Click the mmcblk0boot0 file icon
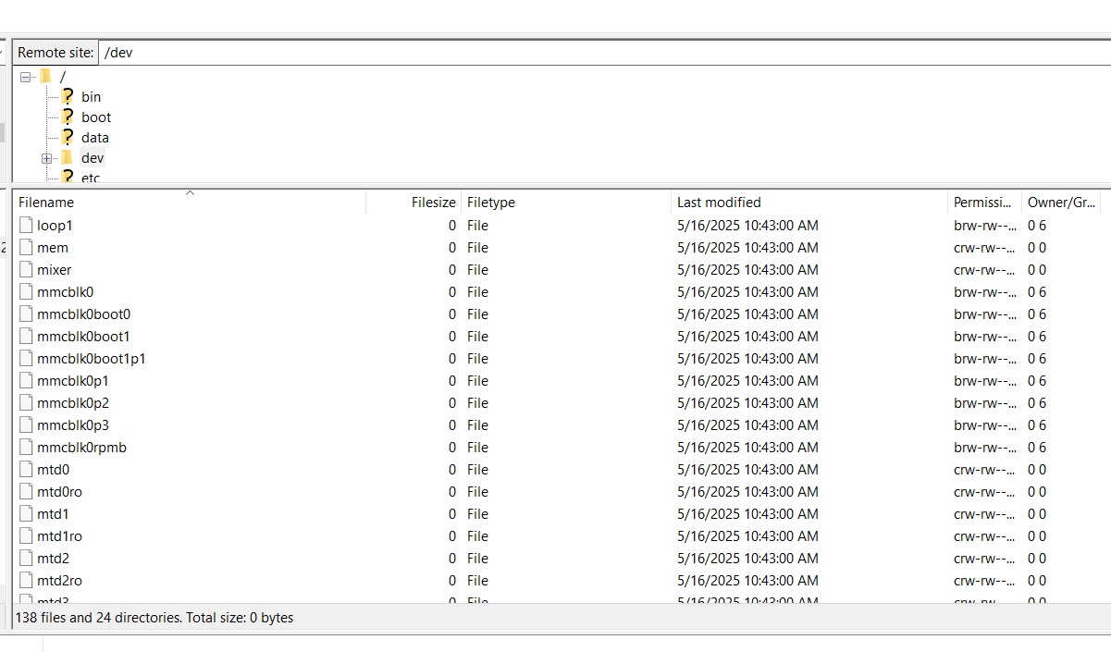 click(x=26, y=314)
